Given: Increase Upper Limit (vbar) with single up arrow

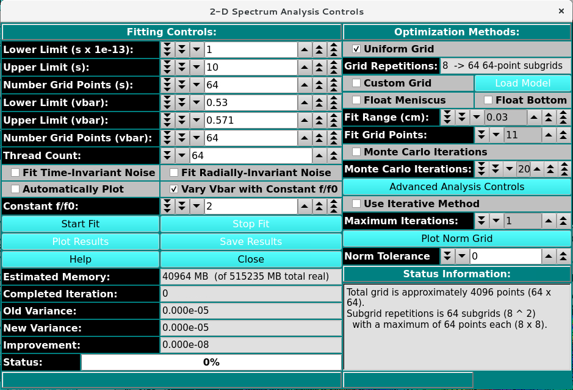Looking at the screenshot, I should [x=305, y=121].
